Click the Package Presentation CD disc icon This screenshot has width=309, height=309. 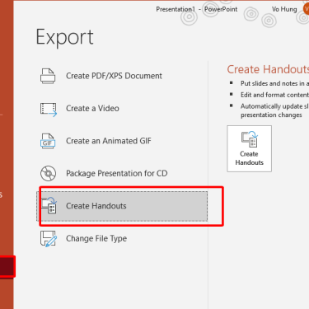pos(48,173)
